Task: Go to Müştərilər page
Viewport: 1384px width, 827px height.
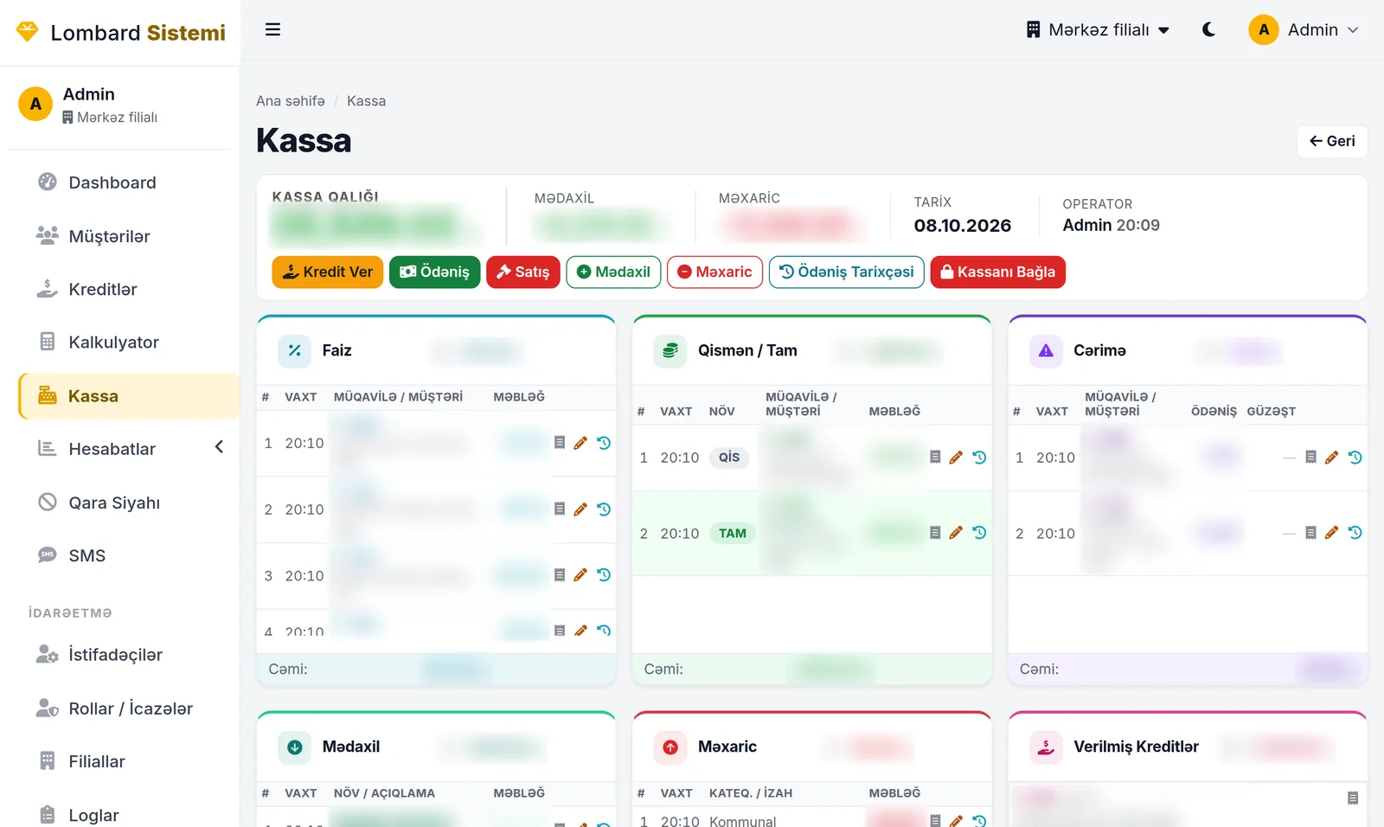Action: point(129,236)
